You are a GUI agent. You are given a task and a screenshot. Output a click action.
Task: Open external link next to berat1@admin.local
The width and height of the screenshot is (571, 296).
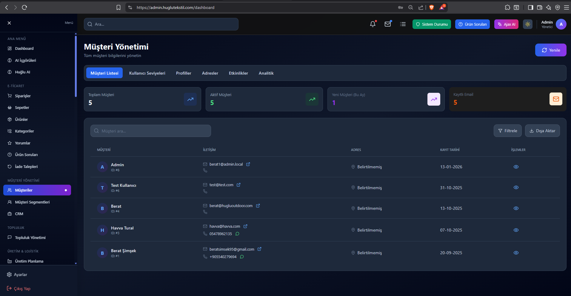tap(248, 164)
